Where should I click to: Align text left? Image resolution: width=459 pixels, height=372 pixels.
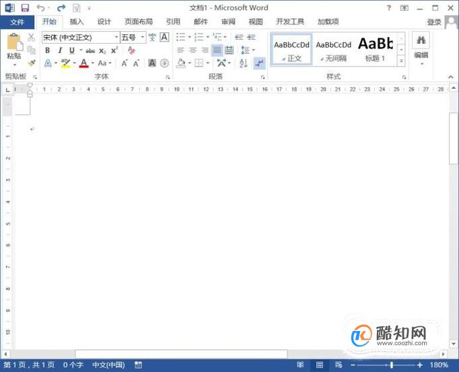coord(180,50)
